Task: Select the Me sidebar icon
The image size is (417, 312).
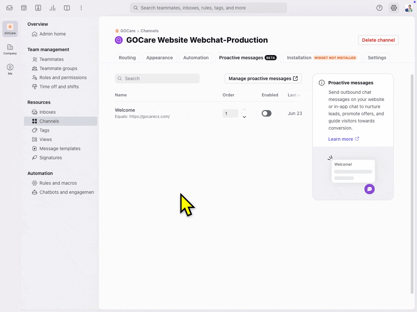Action: (10, 69)
